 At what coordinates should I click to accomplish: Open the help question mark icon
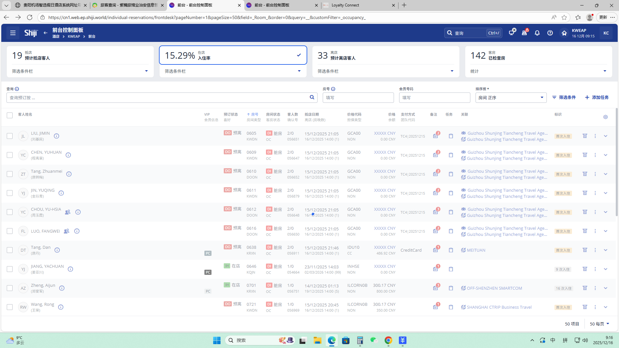[x=550, y=33]
